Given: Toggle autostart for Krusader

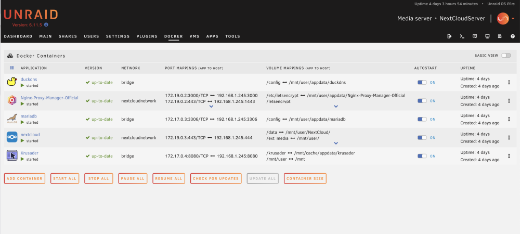Looking at the screenshot, I should point(422,156).
